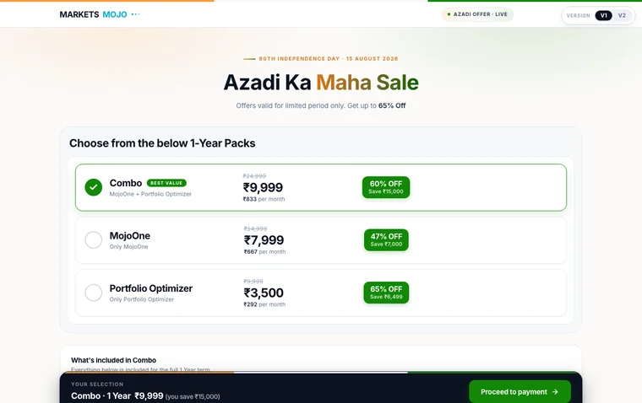Click the ₹3,500 Portfolio Optimizer price

pos(264,293)
